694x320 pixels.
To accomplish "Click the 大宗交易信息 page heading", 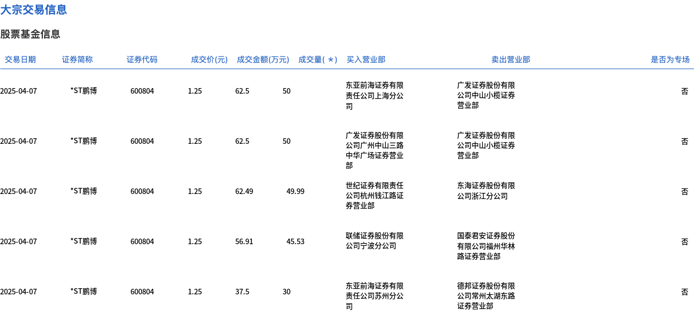I will click(33, 9).
